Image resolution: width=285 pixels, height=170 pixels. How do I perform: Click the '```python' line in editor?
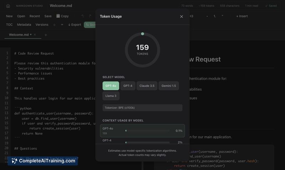coord(23,108)
